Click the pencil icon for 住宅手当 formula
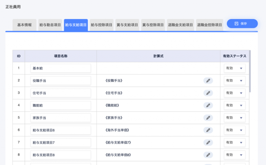The width and height of the screenshot is (266, 165). [x=208, y=93]
